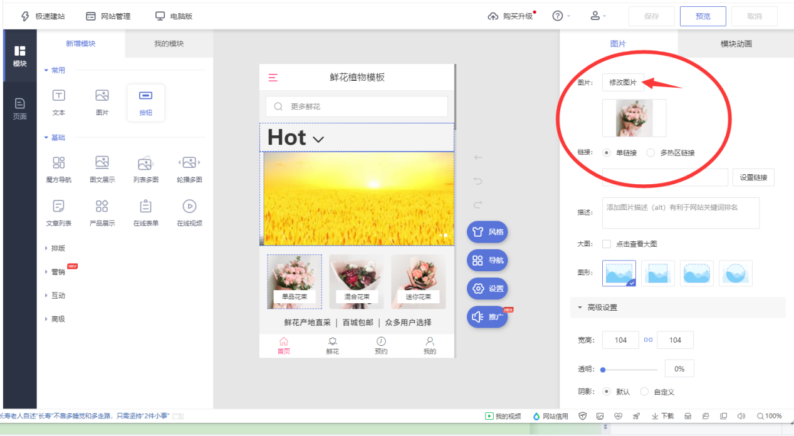This screenshot has height=436, width=794.
Task: Click the 预览 preview button
Action: tap(703, 16)
